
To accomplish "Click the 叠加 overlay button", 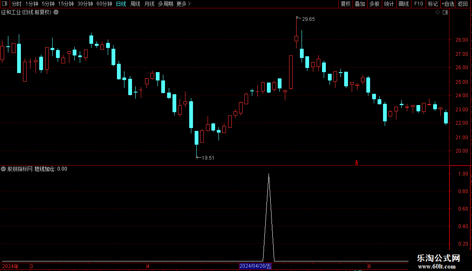I will [360, 4].
